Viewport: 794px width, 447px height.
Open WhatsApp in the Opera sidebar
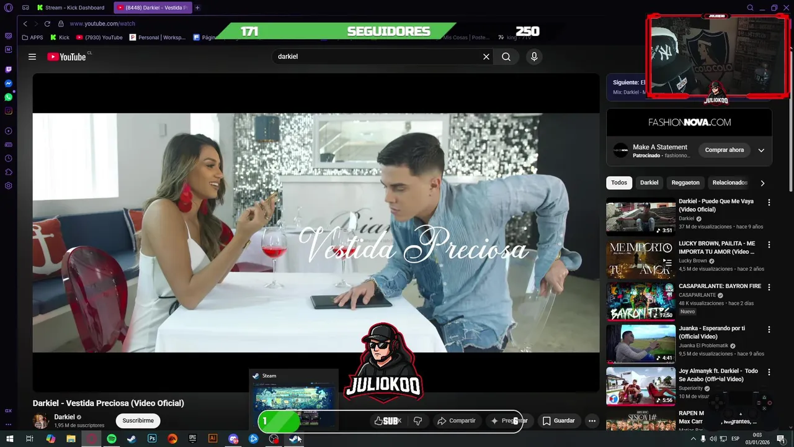tap(8, 97)
